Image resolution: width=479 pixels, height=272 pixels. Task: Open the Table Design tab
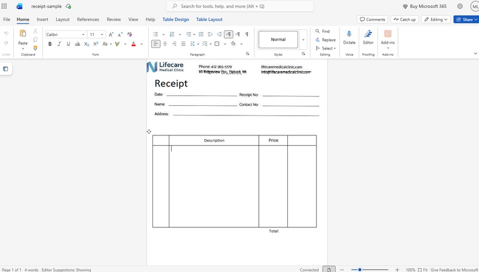(175, 19)
